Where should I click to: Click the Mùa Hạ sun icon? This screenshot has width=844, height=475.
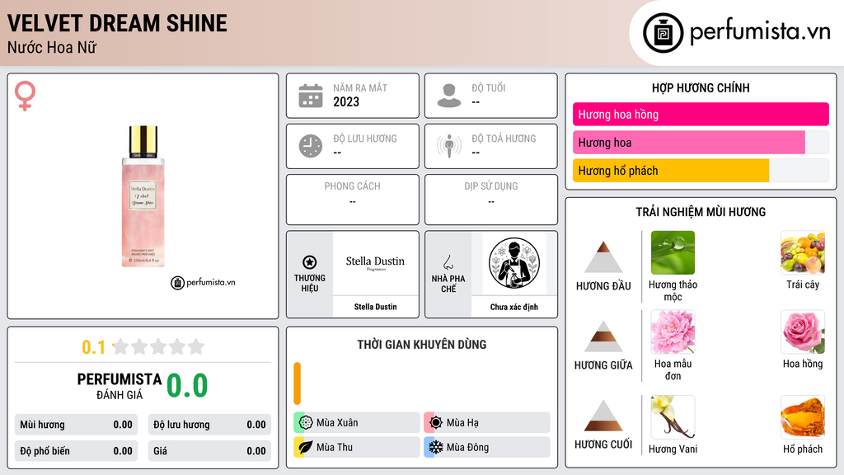click(x=435, y=422)
